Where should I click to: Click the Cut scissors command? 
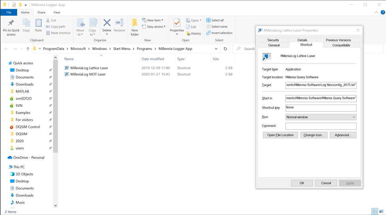tap(51, 20)
